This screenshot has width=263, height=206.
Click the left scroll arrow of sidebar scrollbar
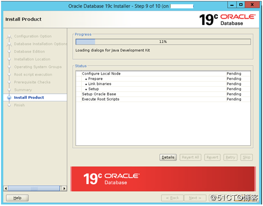(x=6, y=189)
